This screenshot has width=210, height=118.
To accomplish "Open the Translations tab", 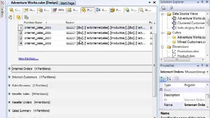I will pos(131,10).
